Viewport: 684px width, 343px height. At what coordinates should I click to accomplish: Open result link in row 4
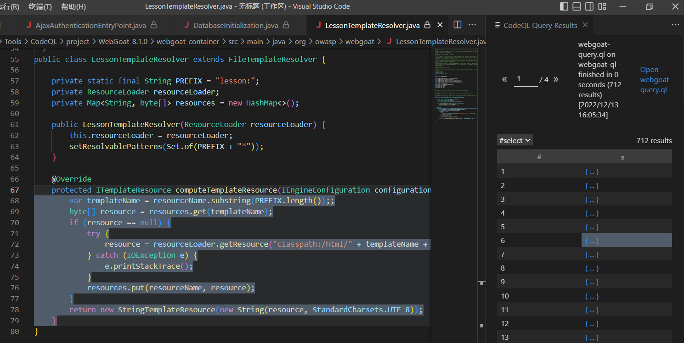point(592,213)
